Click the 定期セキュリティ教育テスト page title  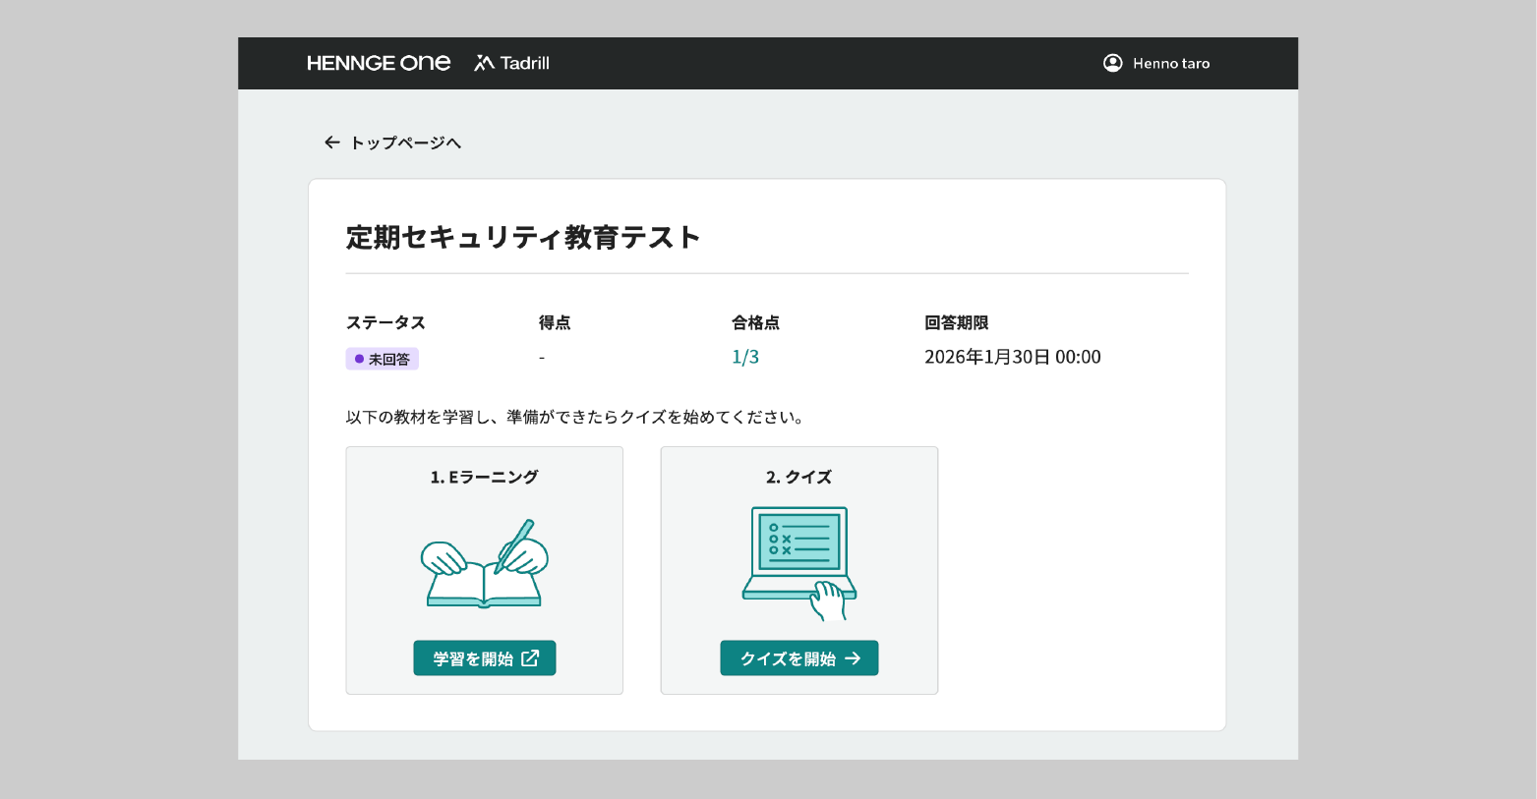point(523,237)
